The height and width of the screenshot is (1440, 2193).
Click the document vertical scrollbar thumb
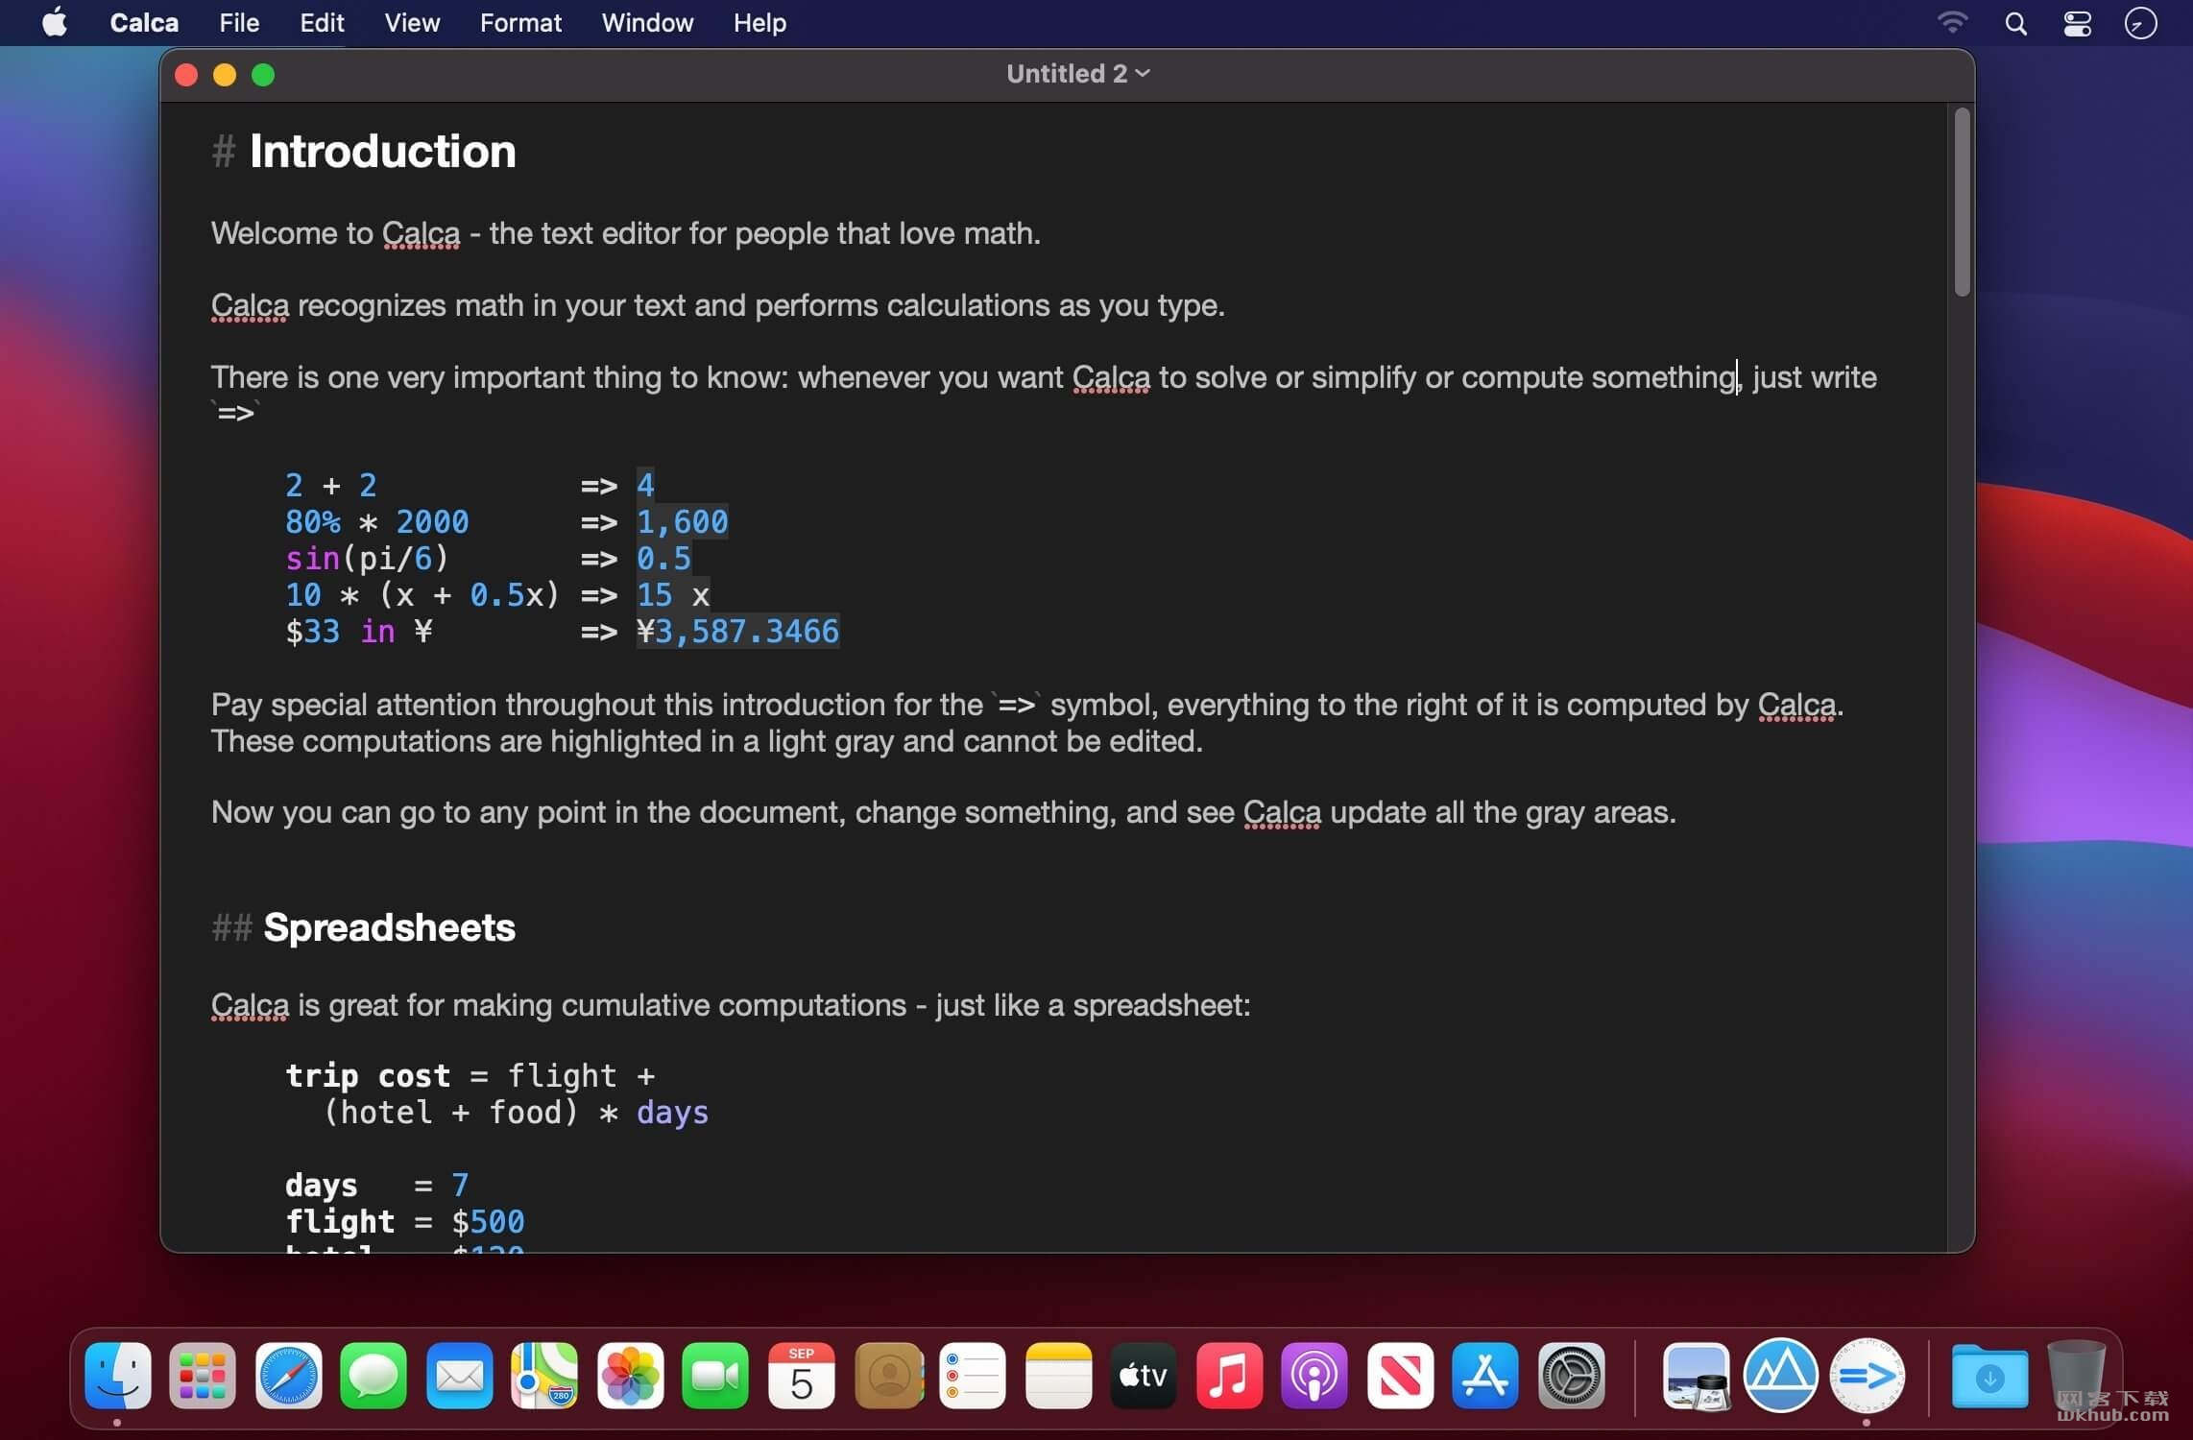click(x=1962, y=202)
